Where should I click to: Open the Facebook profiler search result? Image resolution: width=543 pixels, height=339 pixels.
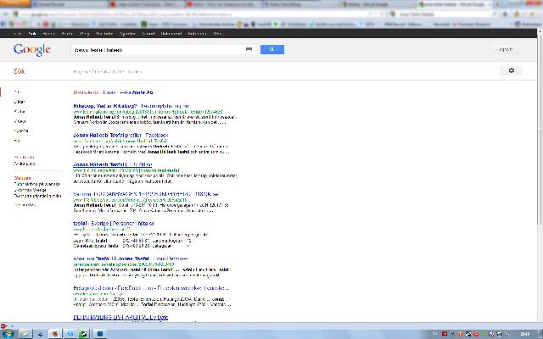120,136
